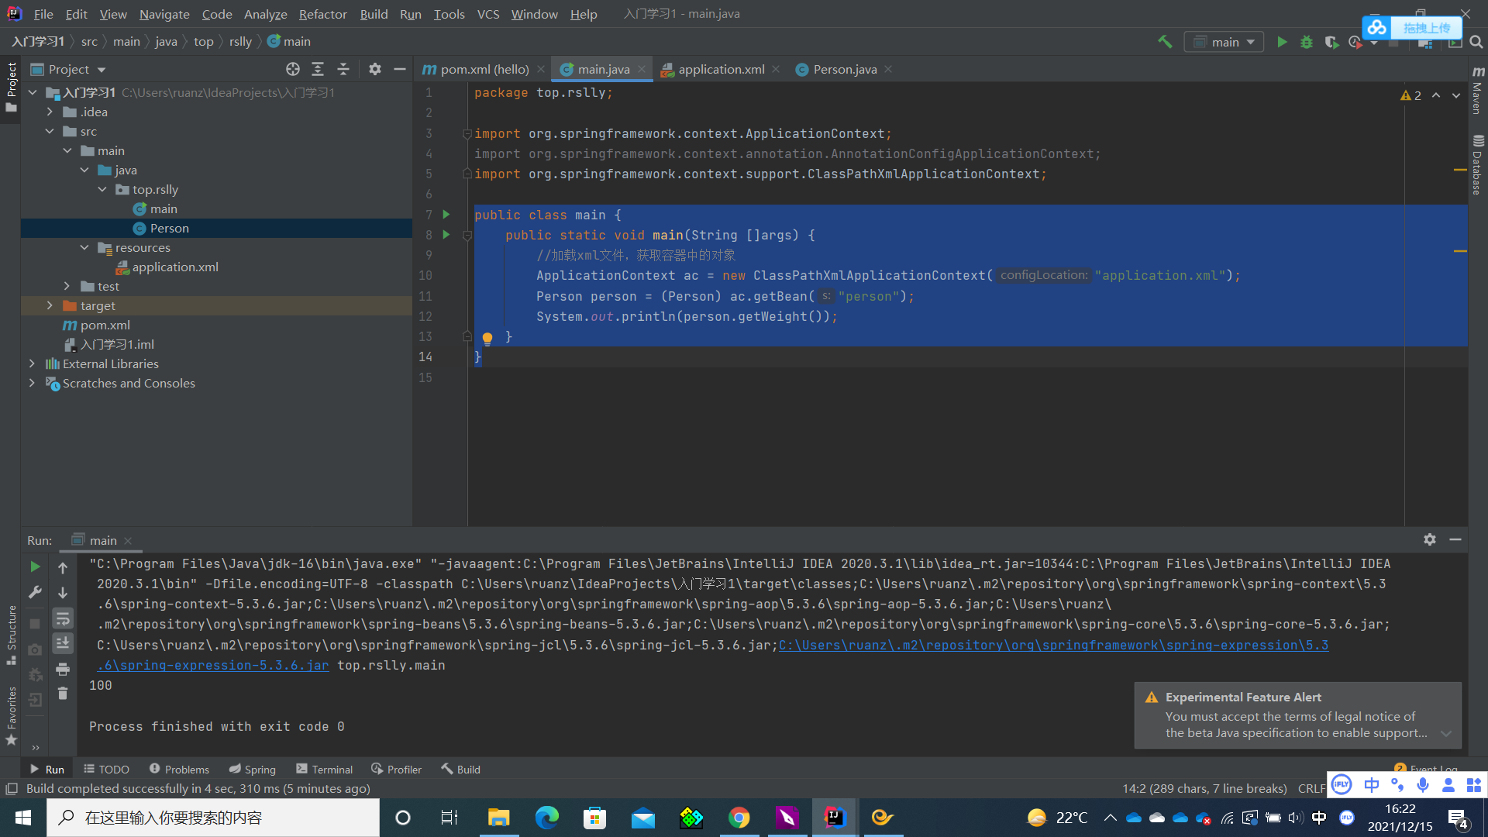Expand External Libraries node
This screenshot has height=837, width=1488.
click(32, 363)
